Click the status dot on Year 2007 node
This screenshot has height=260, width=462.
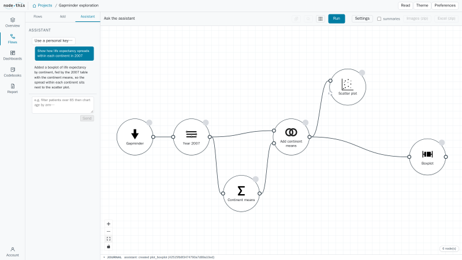pos(206,122)
